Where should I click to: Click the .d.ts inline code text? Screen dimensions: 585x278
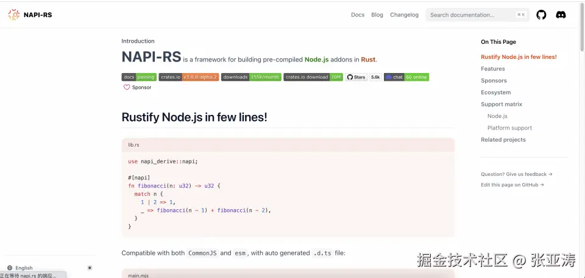[x=321, y=253]
